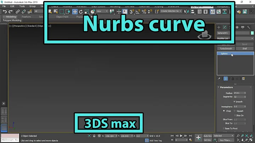255x143 pixels.
Task: Toggle the Smooth checkbox
Action: pyautogui.click(x=234, y=102)
